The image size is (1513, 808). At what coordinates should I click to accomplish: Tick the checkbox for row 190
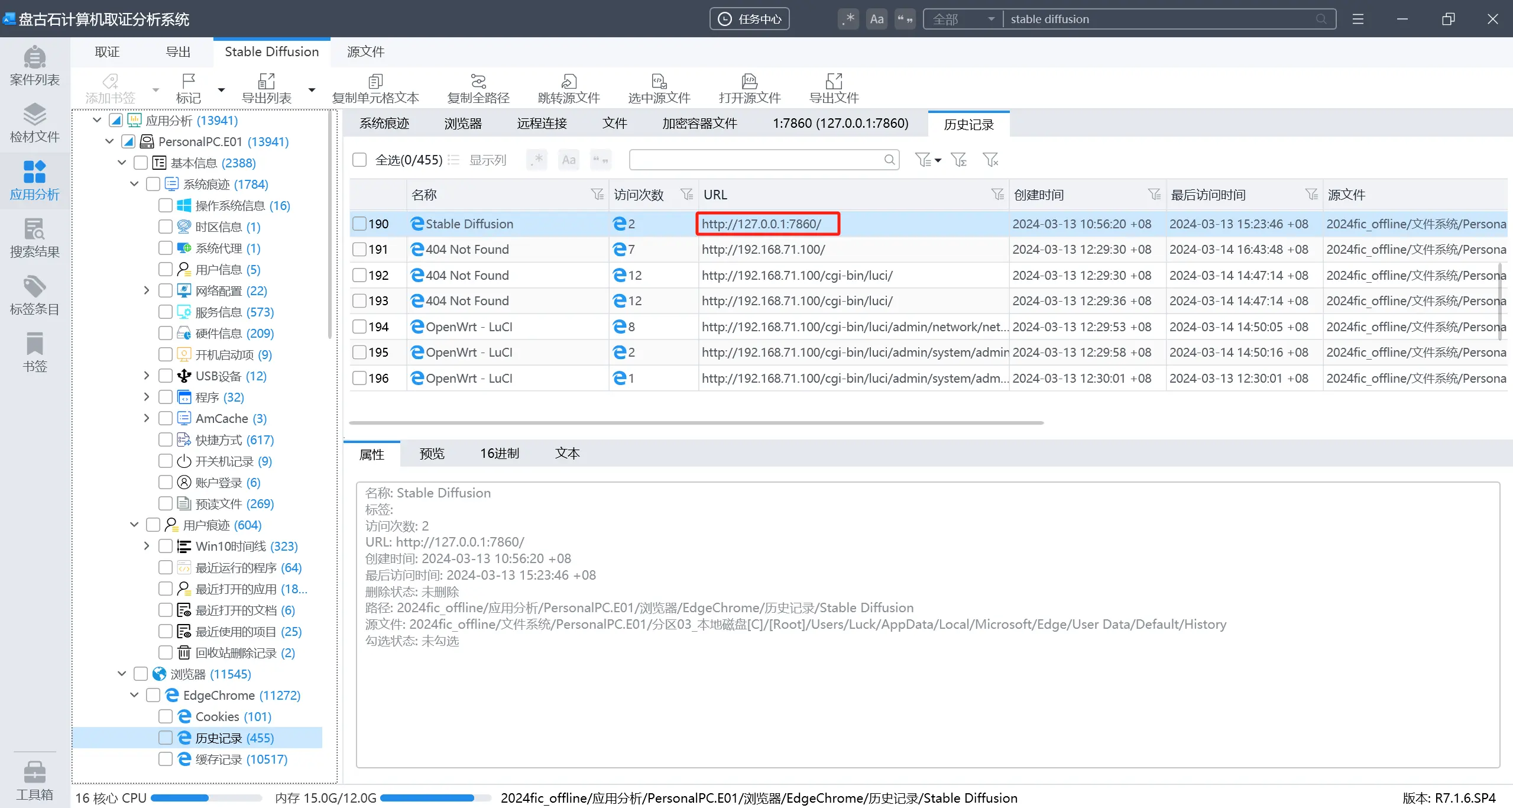click(x=359, y=224)
